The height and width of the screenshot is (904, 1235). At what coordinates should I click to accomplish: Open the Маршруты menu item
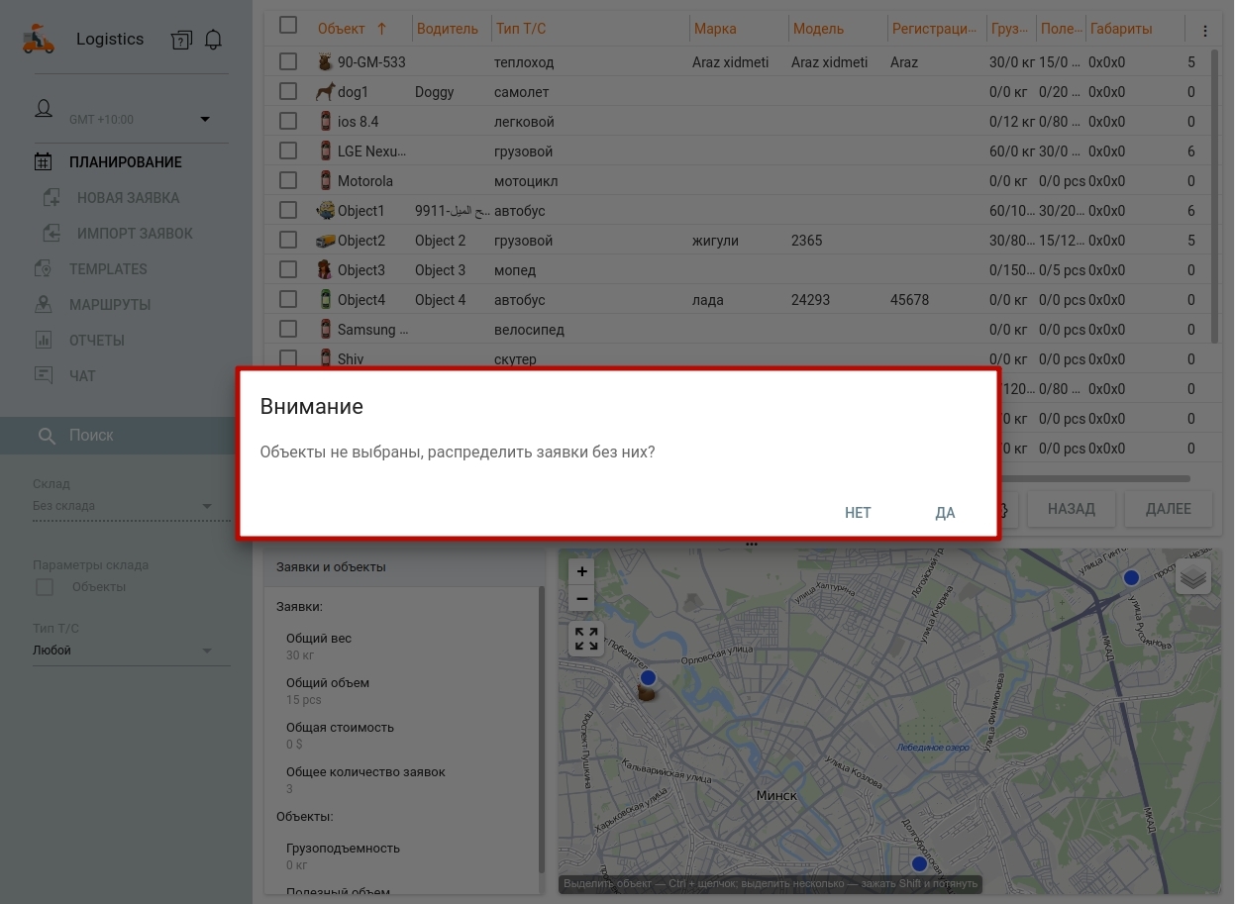(110, 305)
